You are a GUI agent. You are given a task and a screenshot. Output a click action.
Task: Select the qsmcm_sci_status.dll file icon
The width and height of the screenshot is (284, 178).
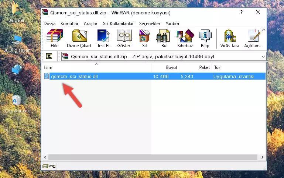point(47,76)
